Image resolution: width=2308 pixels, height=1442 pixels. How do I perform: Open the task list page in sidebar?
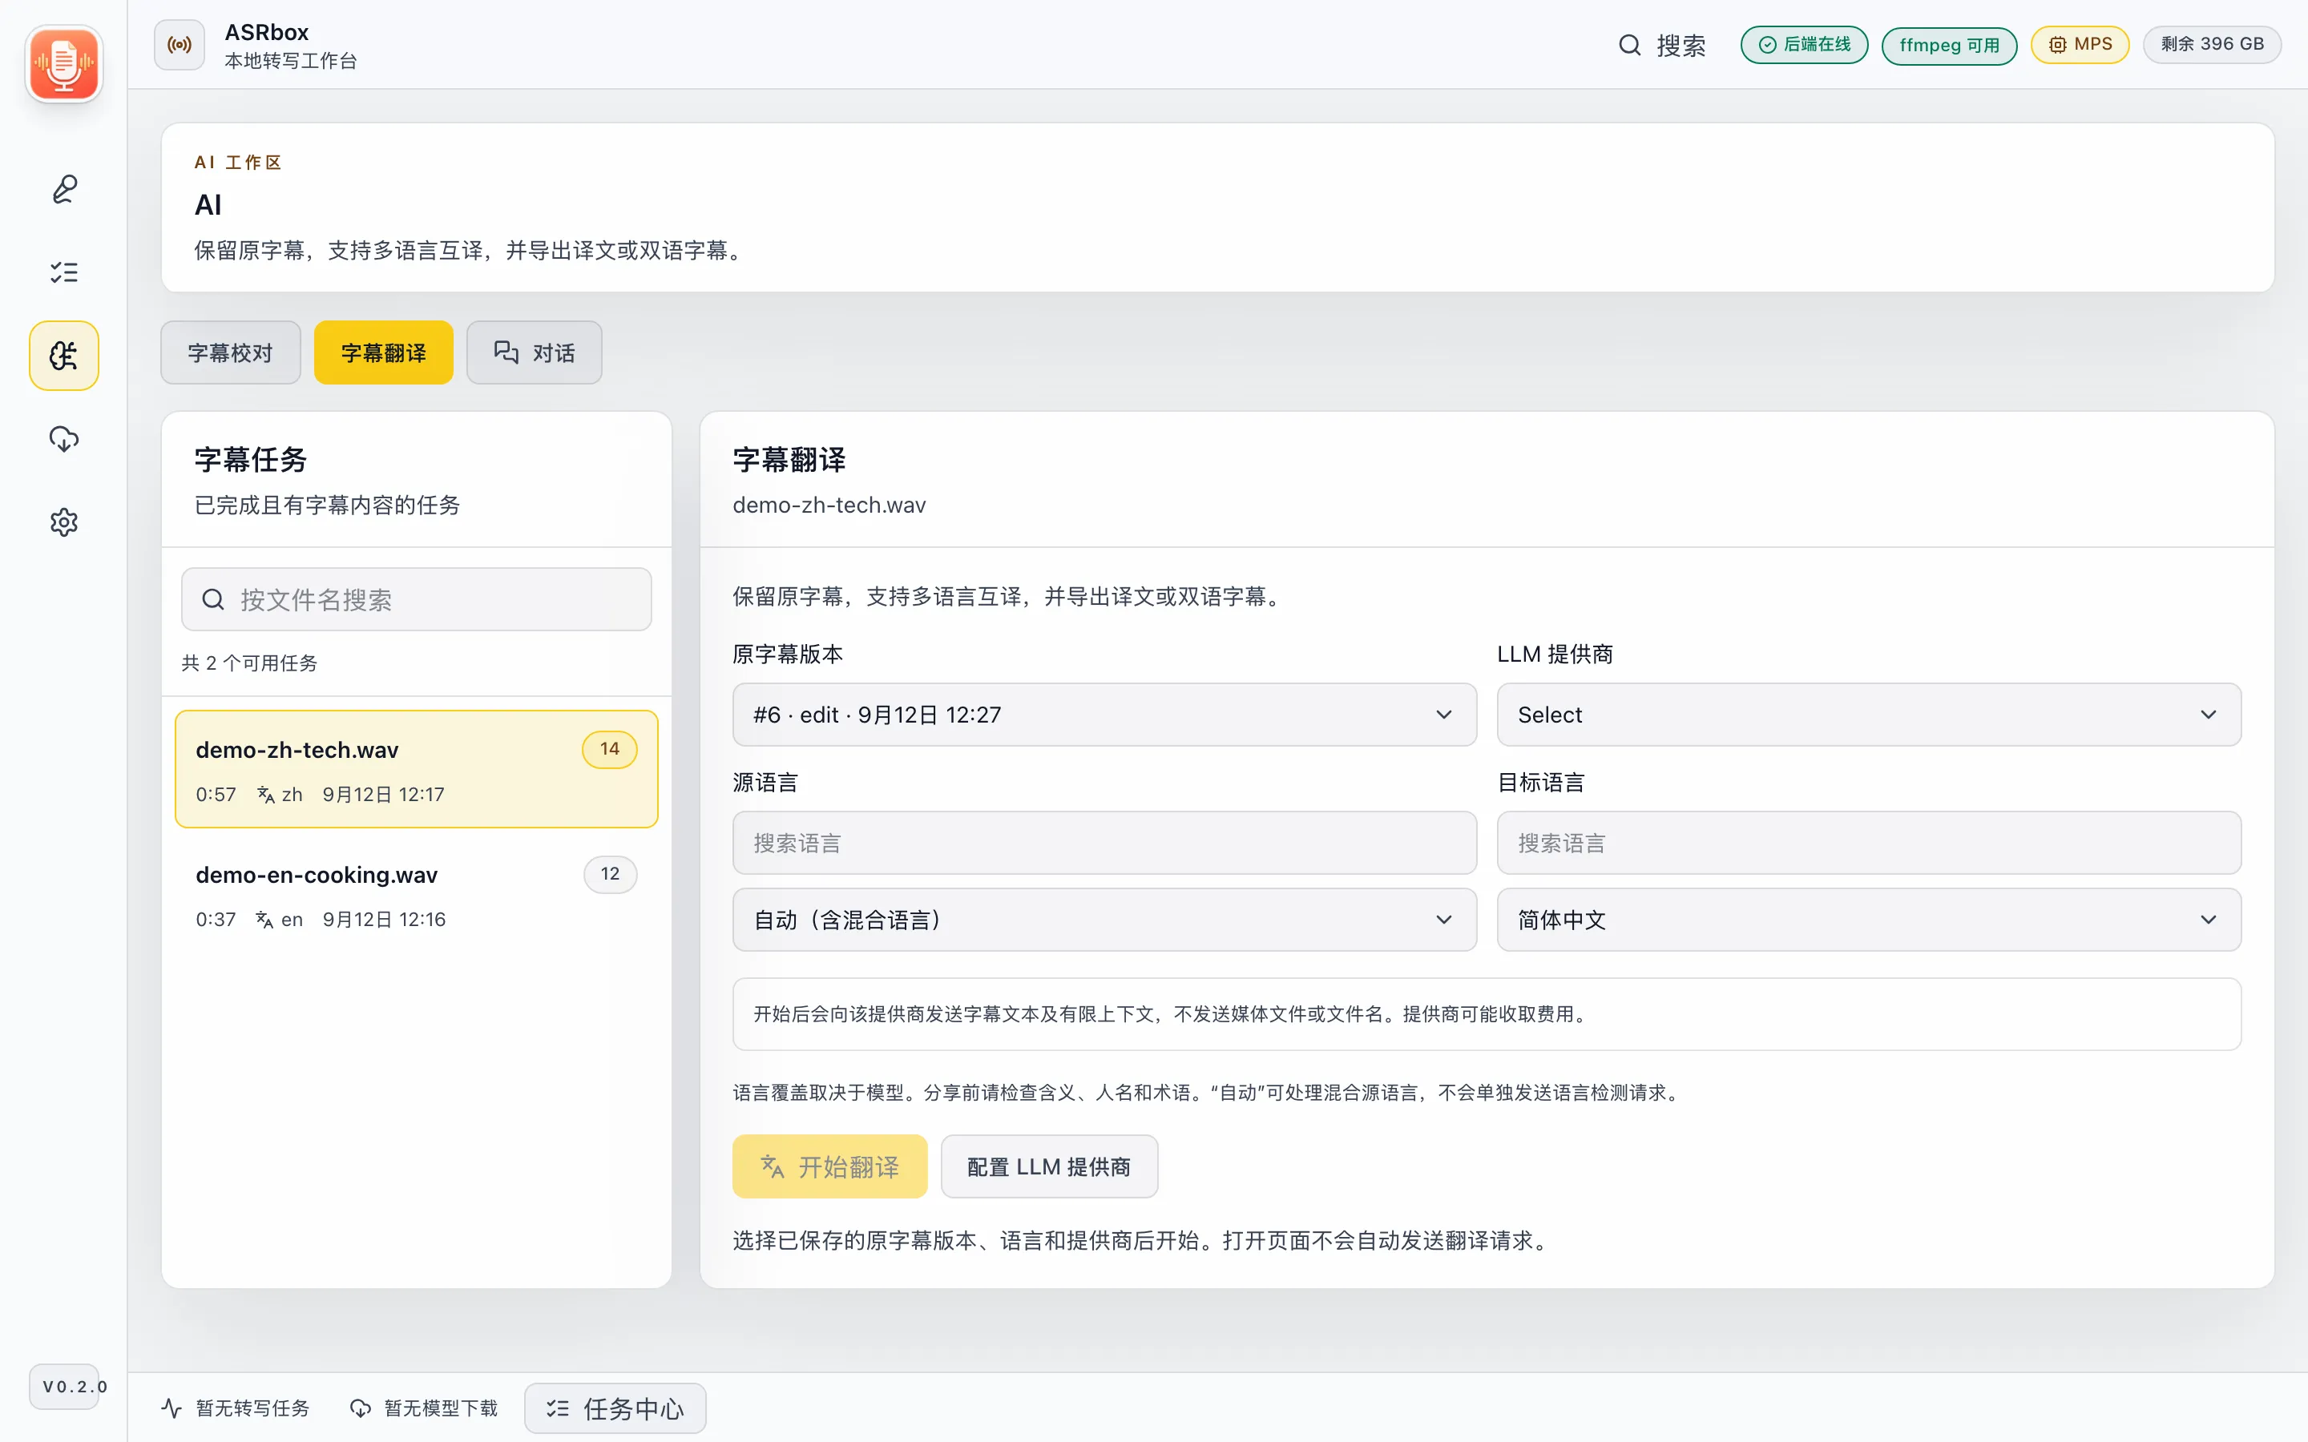point(64,272)
